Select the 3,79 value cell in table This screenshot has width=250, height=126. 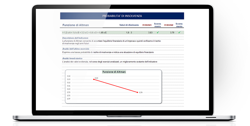172,33
